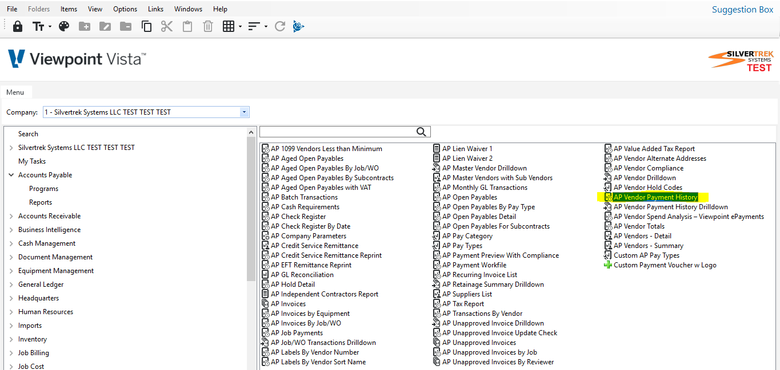Open the View menu
Image resolution: width=780 pixels, height=370 pixels.
(x=95, y=9)
